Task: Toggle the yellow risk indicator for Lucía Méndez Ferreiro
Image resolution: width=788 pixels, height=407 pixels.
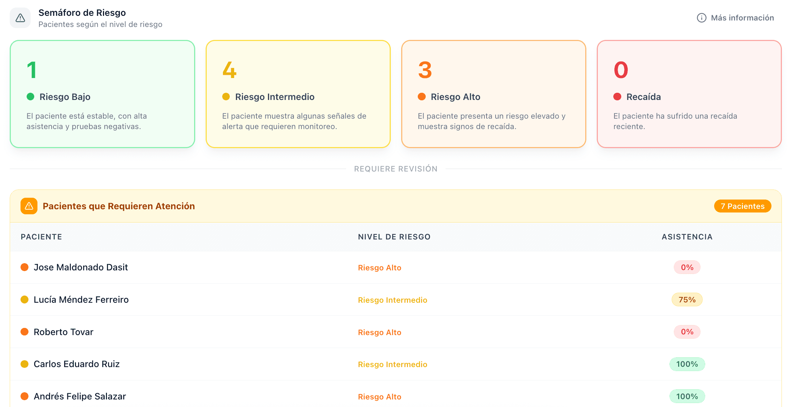Action: pyautogui.click(x=24, y=299)
